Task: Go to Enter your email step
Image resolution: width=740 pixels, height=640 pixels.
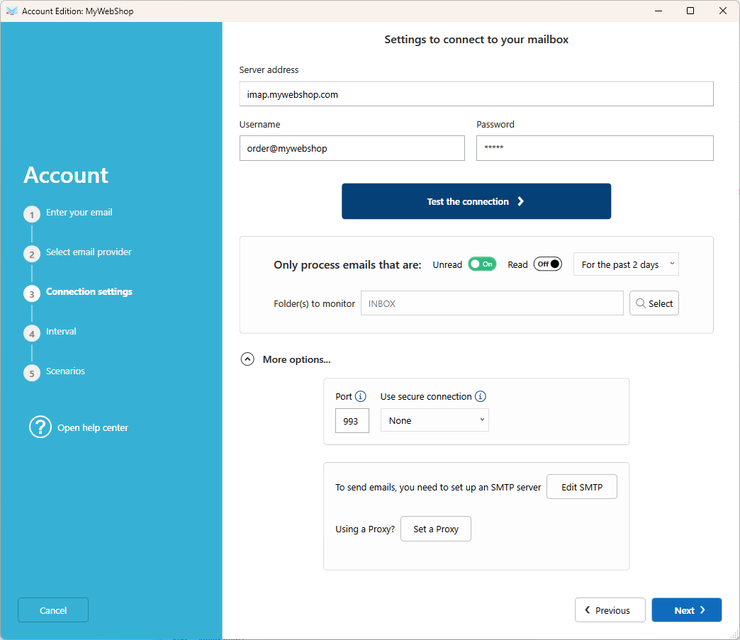Action: 79,213
